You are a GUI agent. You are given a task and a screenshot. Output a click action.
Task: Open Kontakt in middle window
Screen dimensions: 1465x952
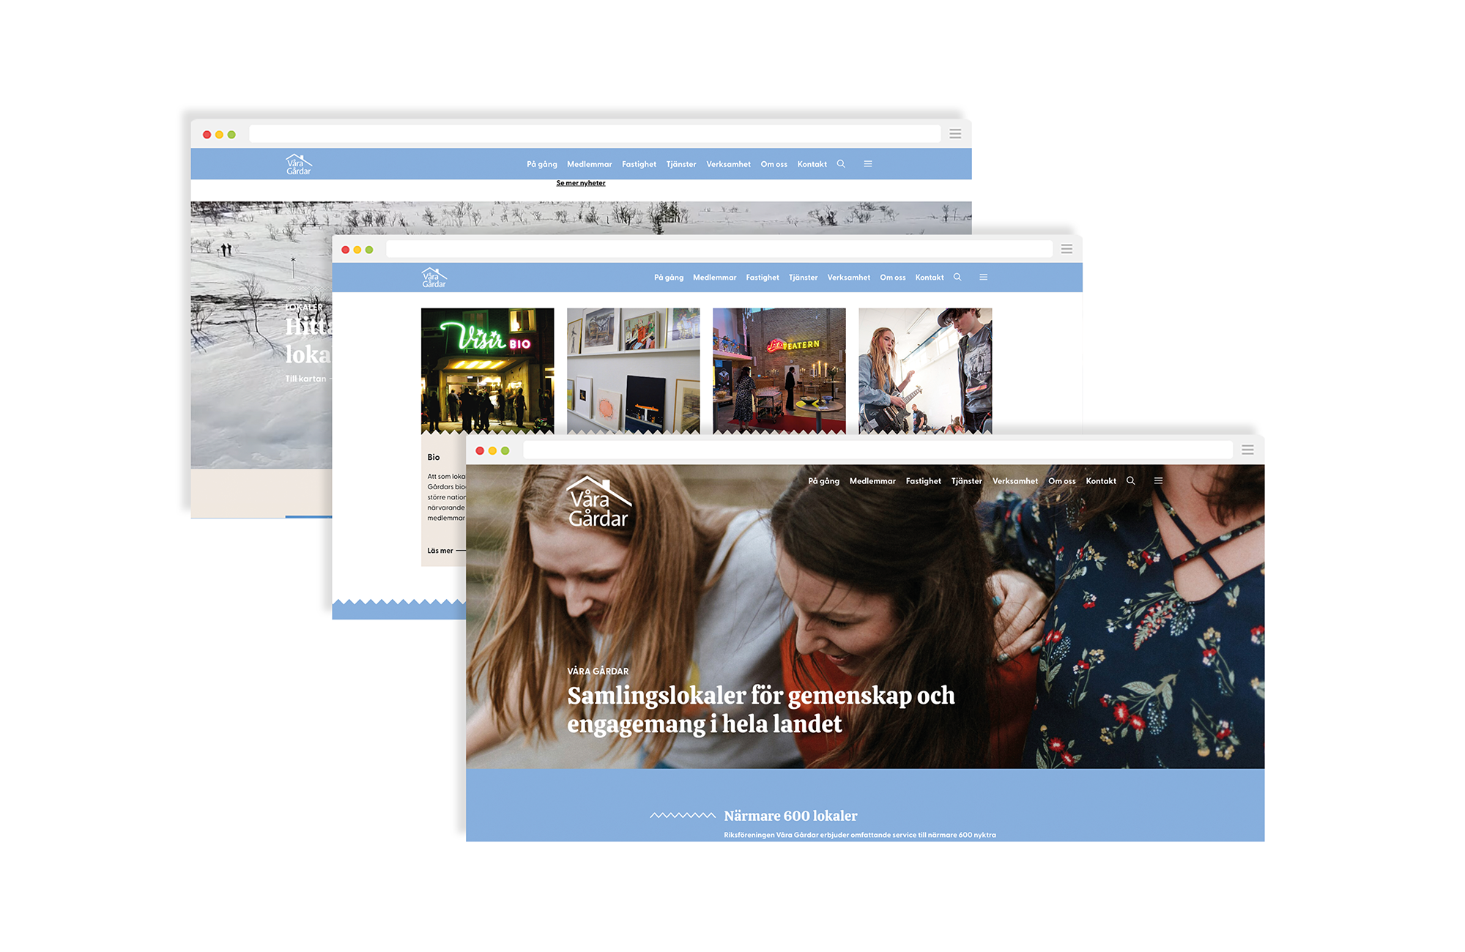click(929, 278)
